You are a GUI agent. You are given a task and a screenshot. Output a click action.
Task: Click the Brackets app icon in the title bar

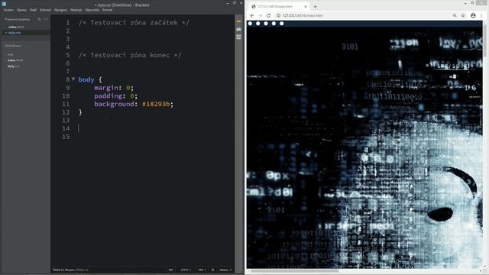[4, 4]
